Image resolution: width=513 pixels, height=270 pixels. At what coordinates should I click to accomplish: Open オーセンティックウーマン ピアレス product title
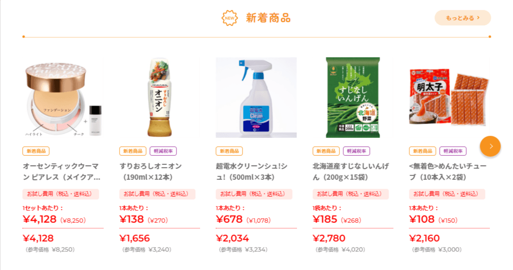62,172
